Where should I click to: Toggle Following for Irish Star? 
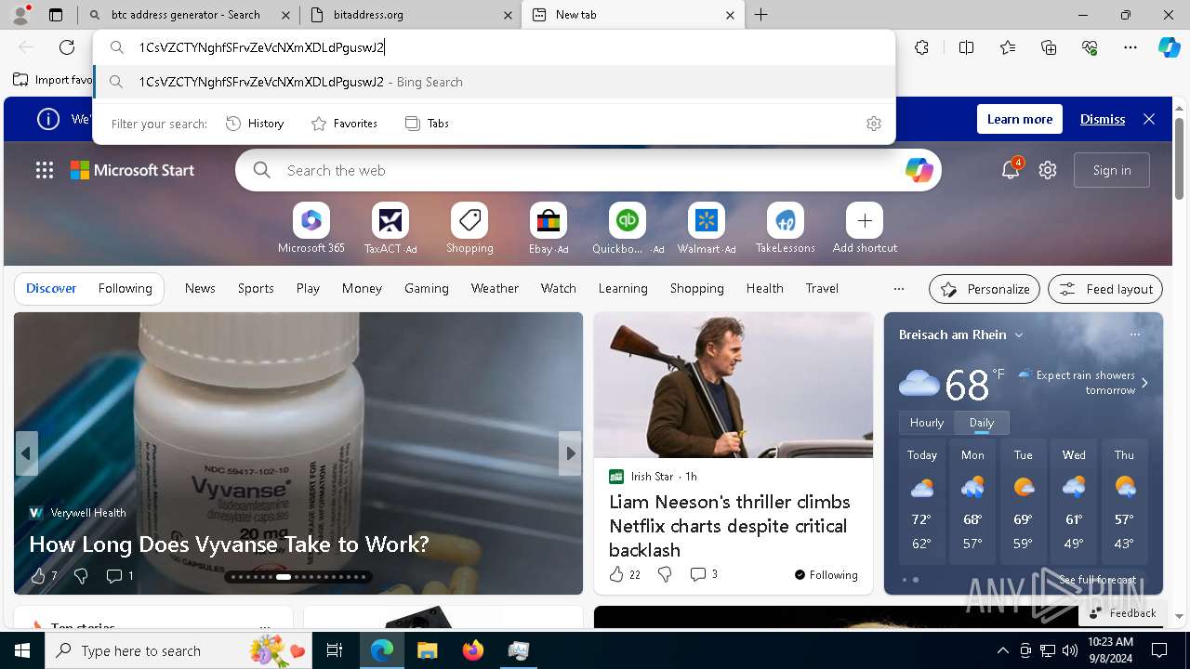826,574
